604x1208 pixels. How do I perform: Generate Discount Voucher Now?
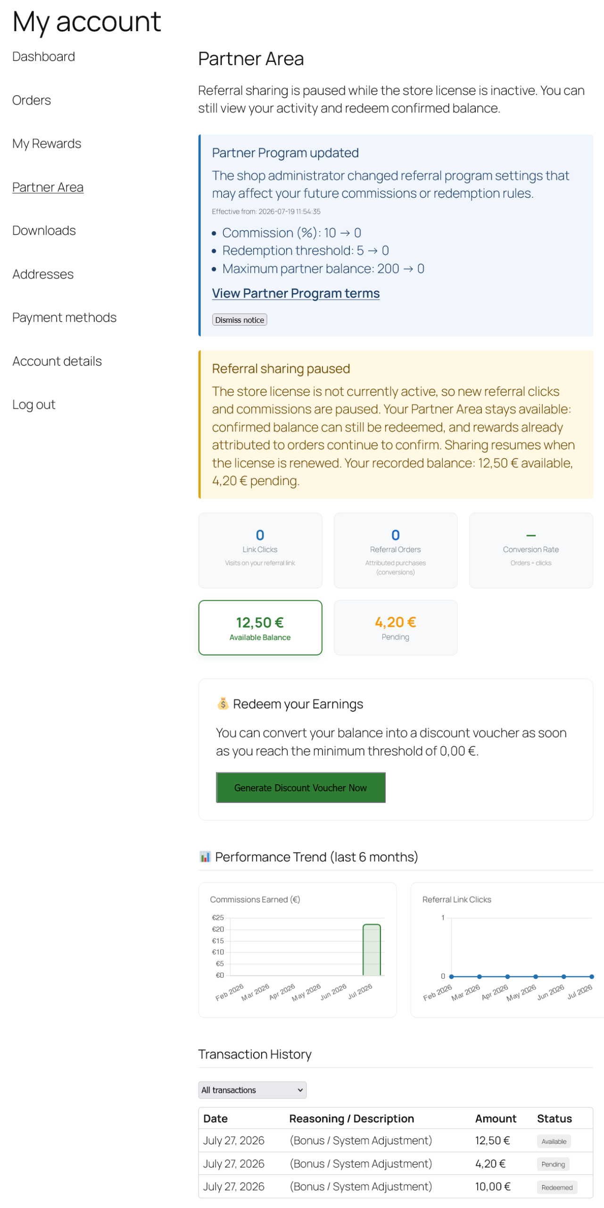[x=300, y=787]
